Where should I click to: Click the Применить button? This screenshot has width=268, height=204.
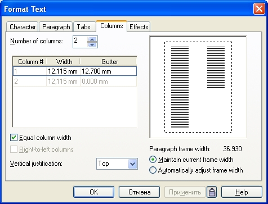(x=185, y=192)
